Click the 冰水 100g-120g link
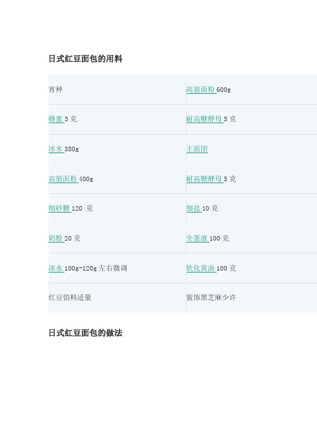The height and width of the screenshot is (448, 317). click(x=56, y=268)
